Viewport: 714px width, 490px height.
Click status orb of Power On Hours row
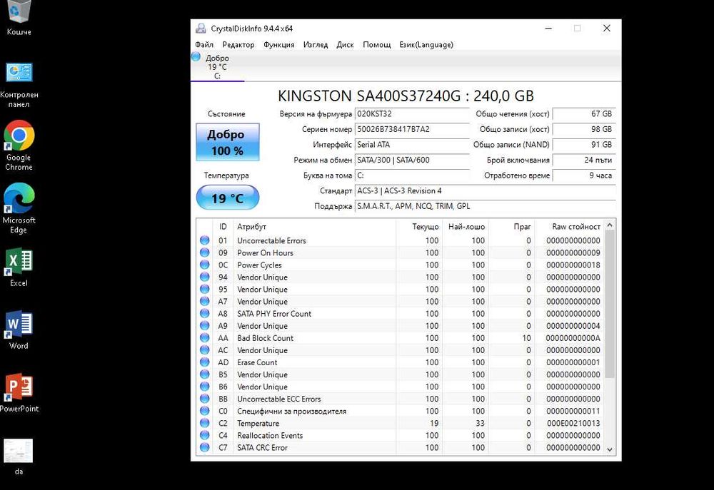[x=204, y=252]
